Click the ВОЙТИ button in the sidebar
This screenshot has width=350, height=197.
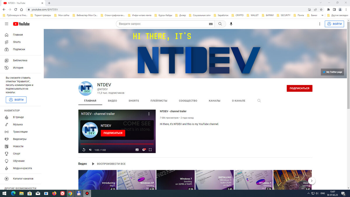[x=16, y=100]
